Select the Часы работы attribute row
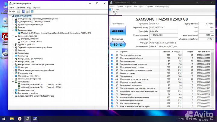The image size is (217, 122). (161, 76)
